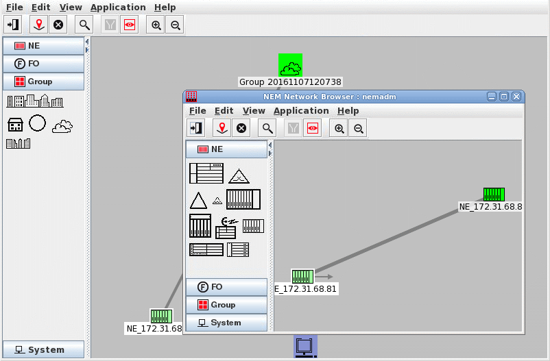Zoom out in NEM Network Browser toolbar

[358, 128]
